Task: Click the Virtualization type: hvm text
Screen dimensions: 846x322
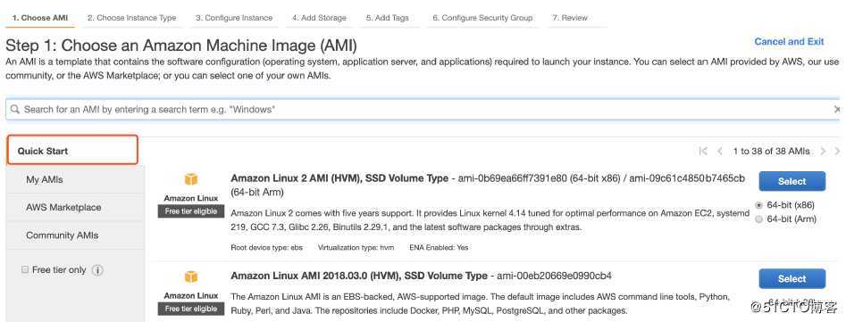Action: pyautogui.click(x=356, y=248)
